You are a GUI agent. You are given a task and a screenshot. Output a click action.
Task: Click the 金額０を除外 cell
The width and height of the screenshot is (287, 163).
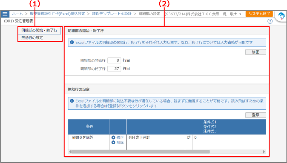point(89,142)
